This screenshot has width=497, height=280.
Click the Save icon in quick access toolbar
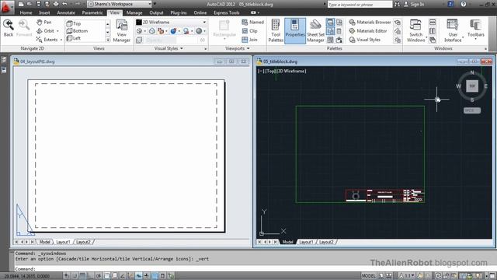coord(38,4)
